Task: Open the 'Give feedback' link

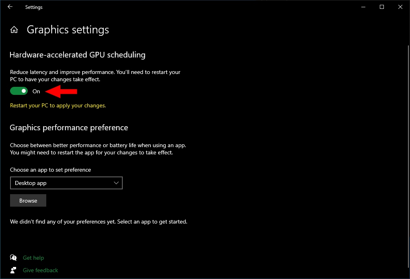Action: tap(40, 270)
